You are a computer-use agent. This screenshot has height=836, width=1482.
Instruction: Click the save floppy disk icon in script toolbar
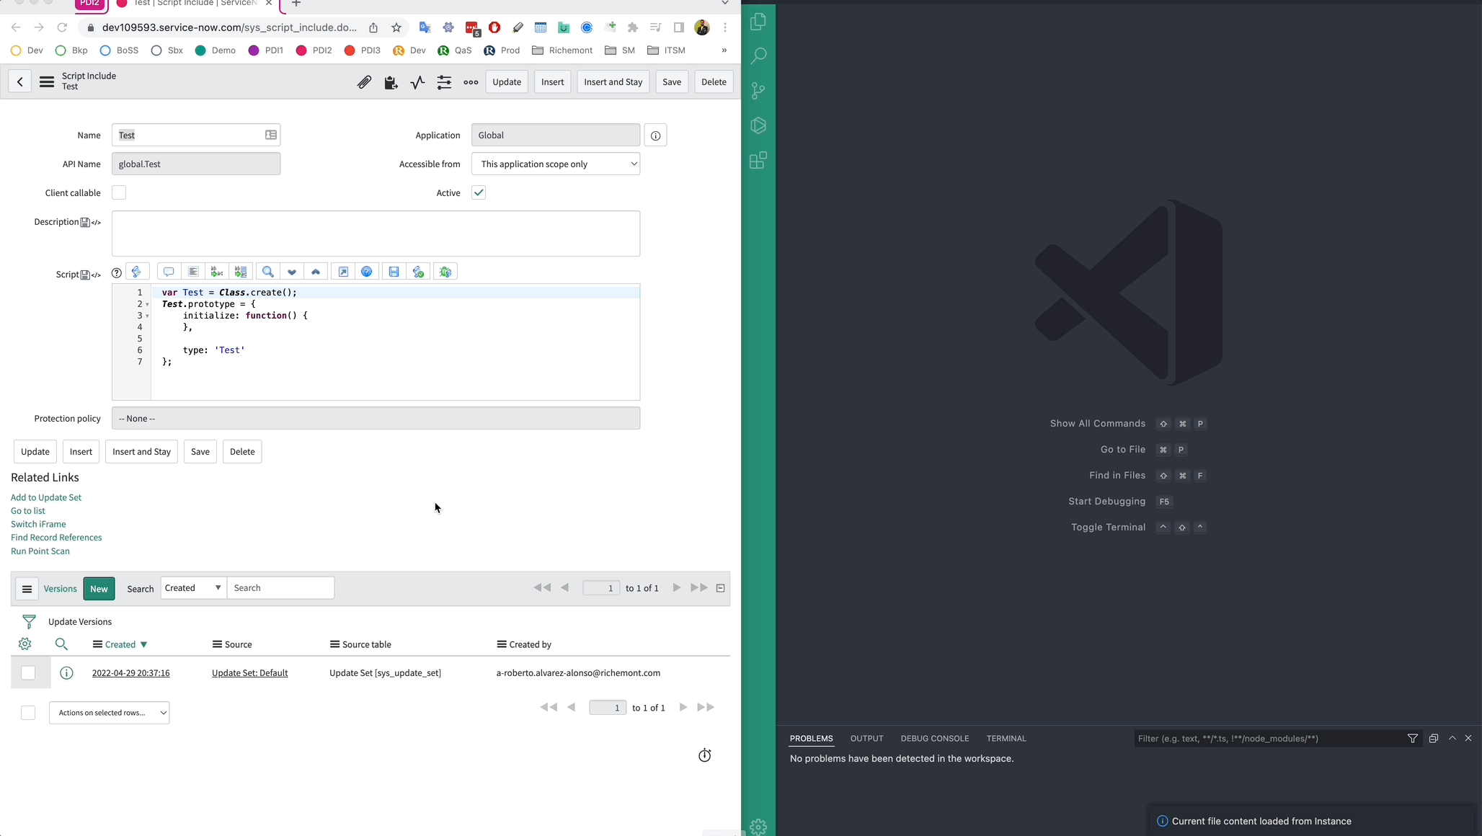pos(394,272)
